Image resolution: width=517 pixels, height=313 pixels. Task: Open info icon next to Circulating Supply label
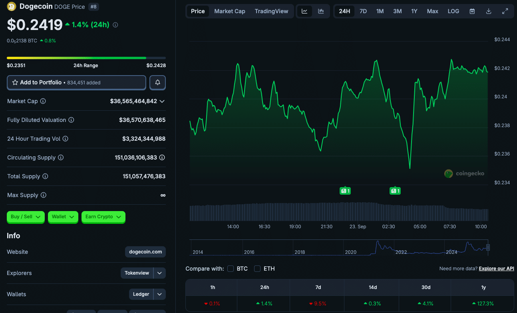coord(61,157)
